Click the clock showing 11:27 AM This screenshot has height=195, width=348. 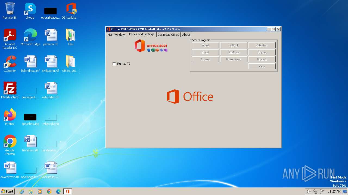(334, 191)
